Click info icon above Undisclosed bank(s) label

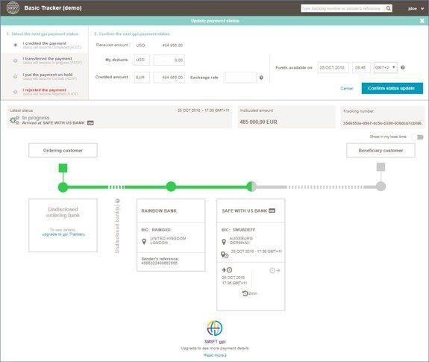[117, 201]
